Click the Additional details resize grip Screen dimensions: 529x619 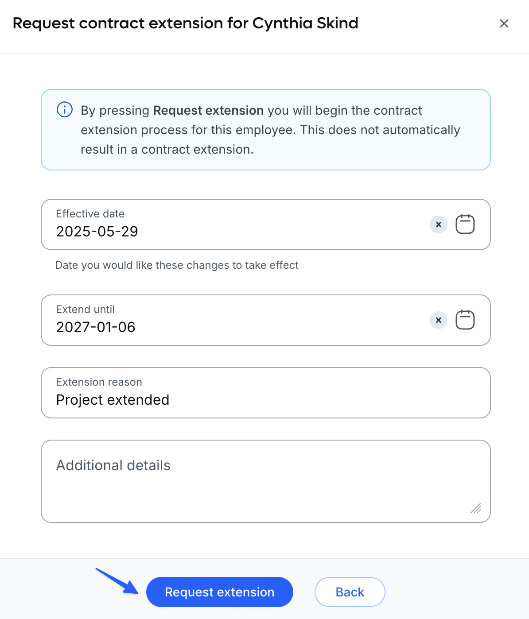pyautogui.click(x=476, y=508)
